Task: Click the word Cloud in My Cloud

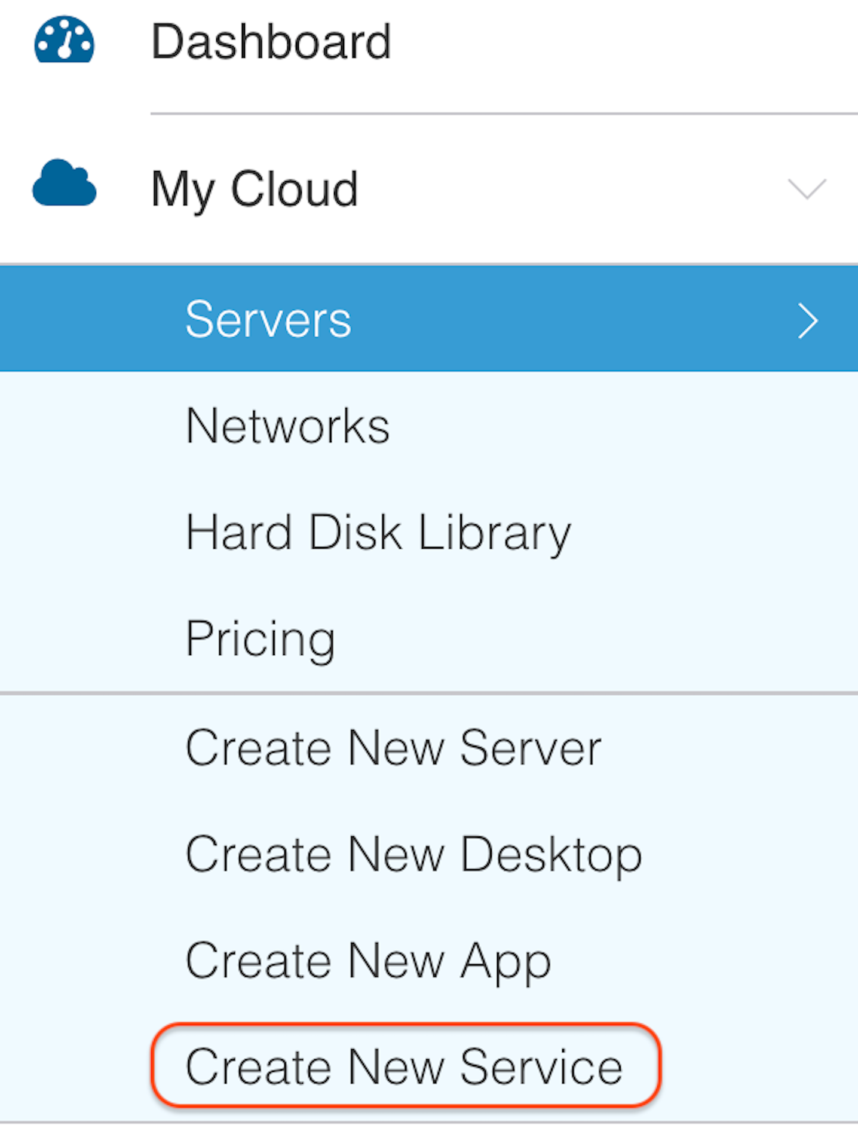Action: point(295,189)
